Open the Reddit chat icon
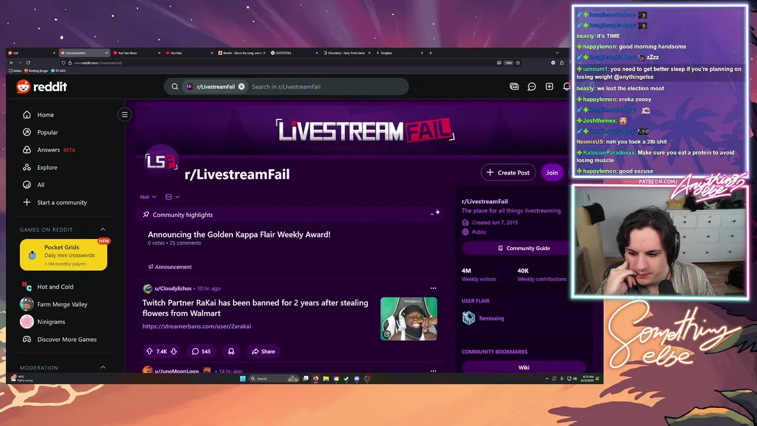The width and height of the screenshot is (757, 426). [x=532, y=86]
